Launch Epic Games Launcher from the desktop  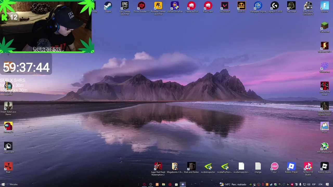pyautogui.click(x=125, y=8)
